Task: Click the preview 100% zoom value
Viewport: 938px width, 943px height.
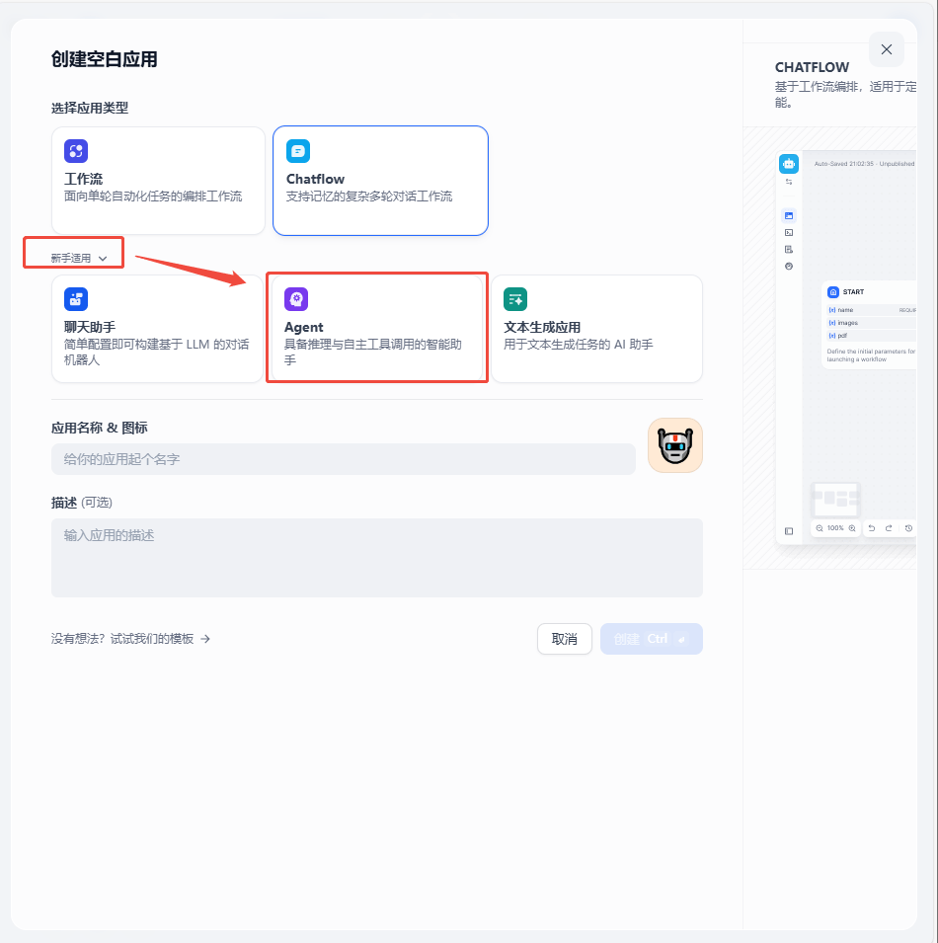Action: [835, 528]
